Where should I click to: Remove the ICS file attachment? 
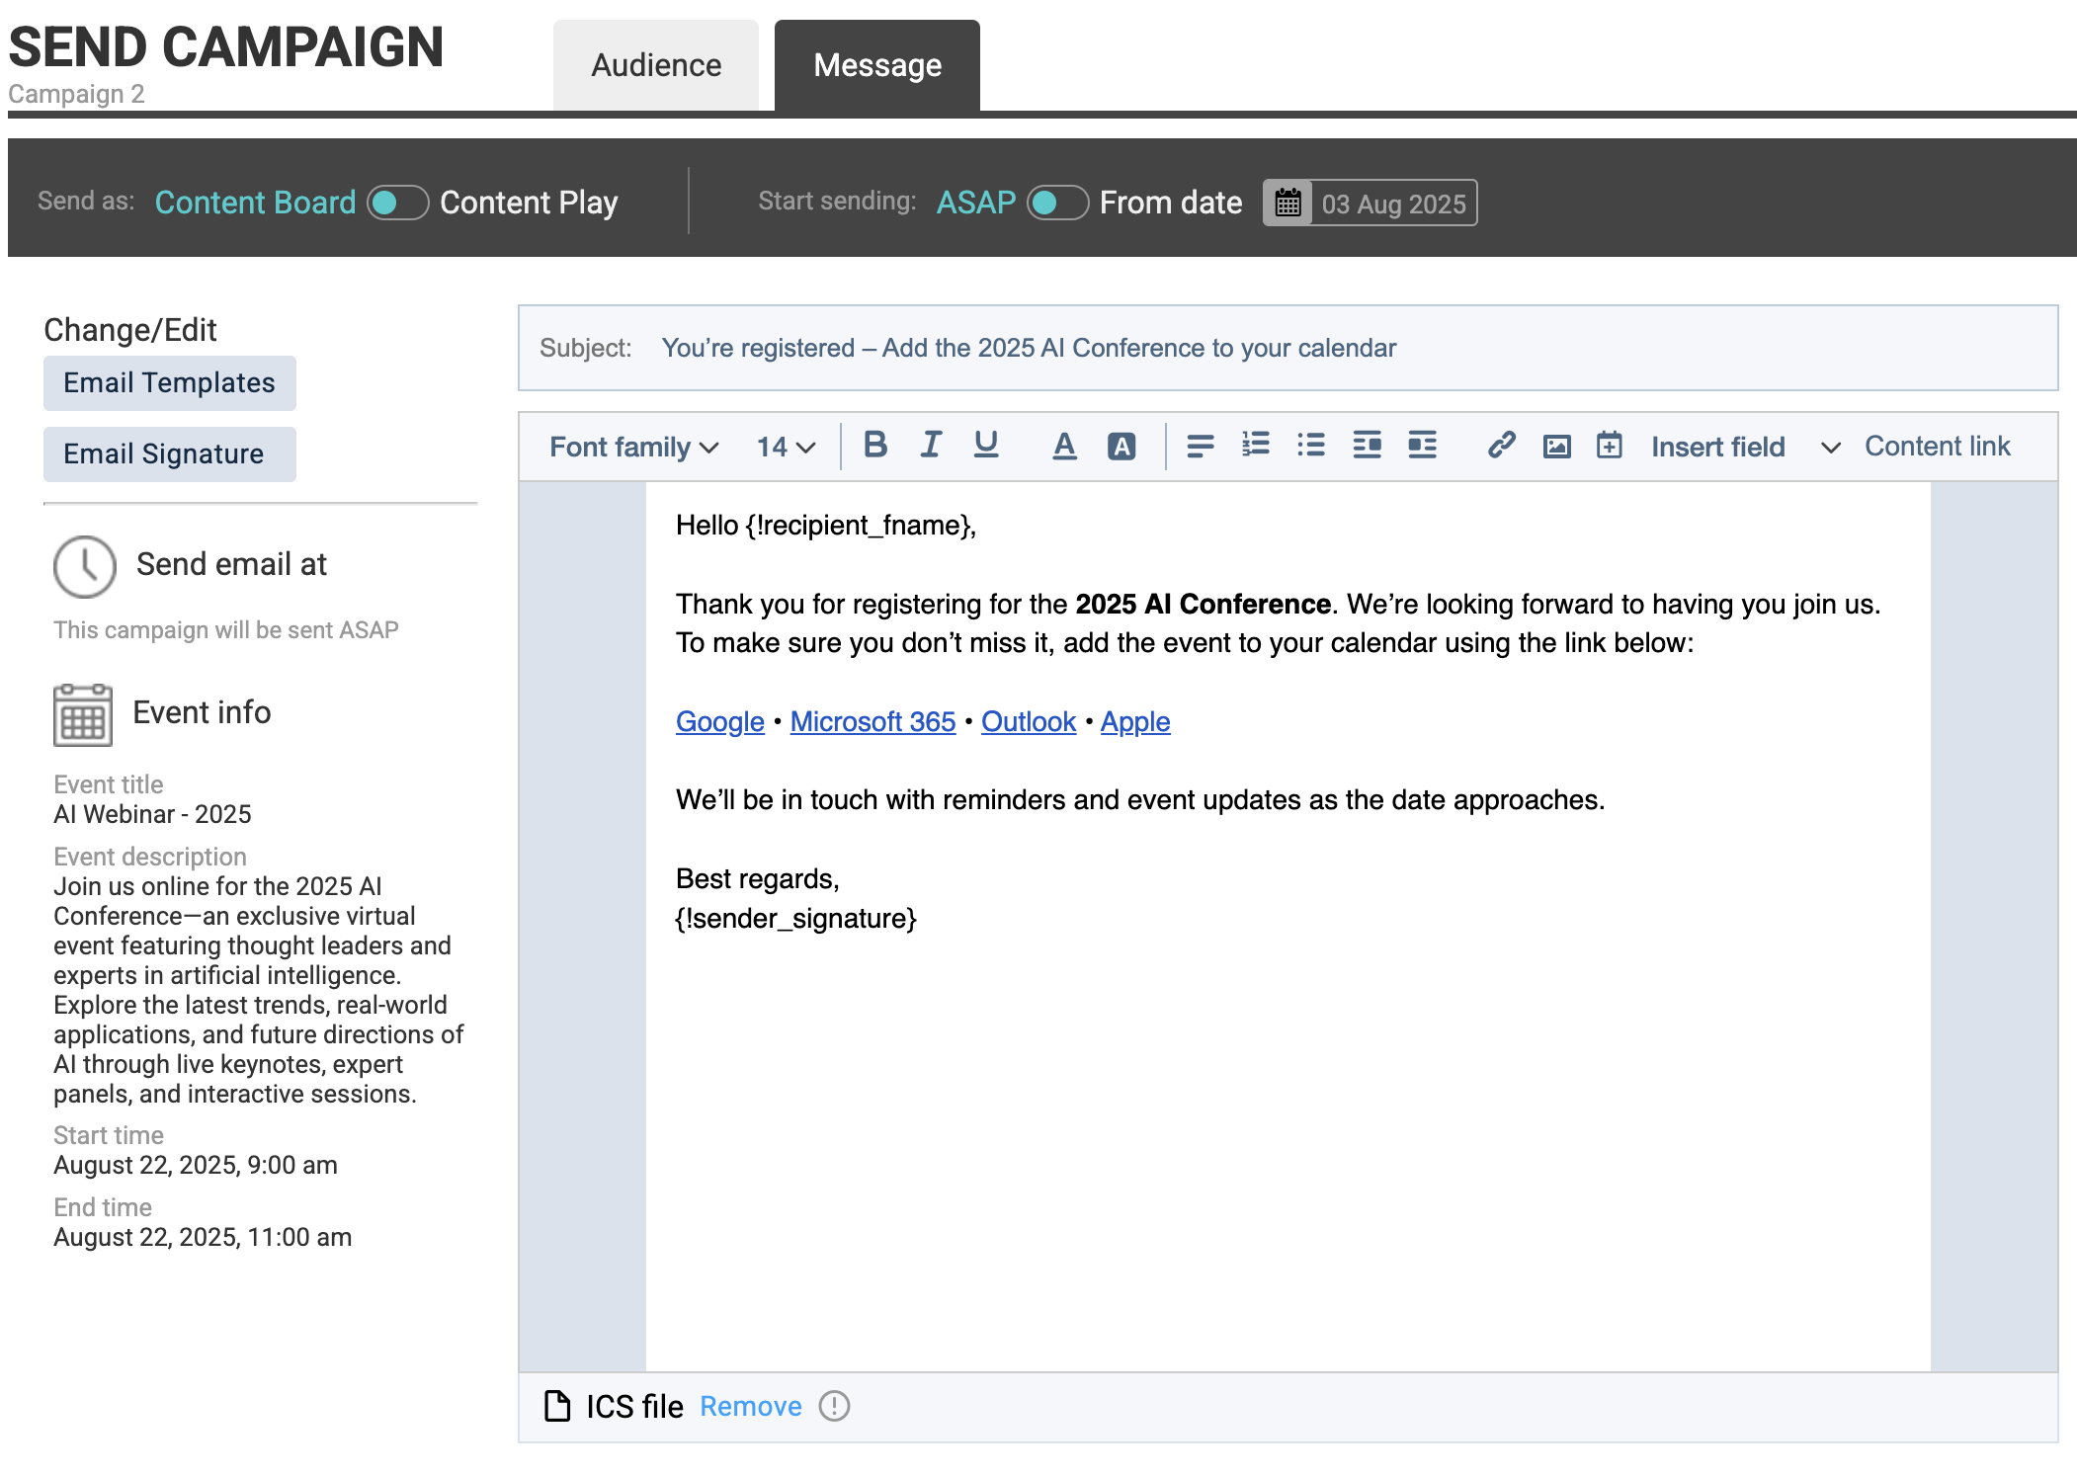pyautogui.click(x=750, y=1406)
